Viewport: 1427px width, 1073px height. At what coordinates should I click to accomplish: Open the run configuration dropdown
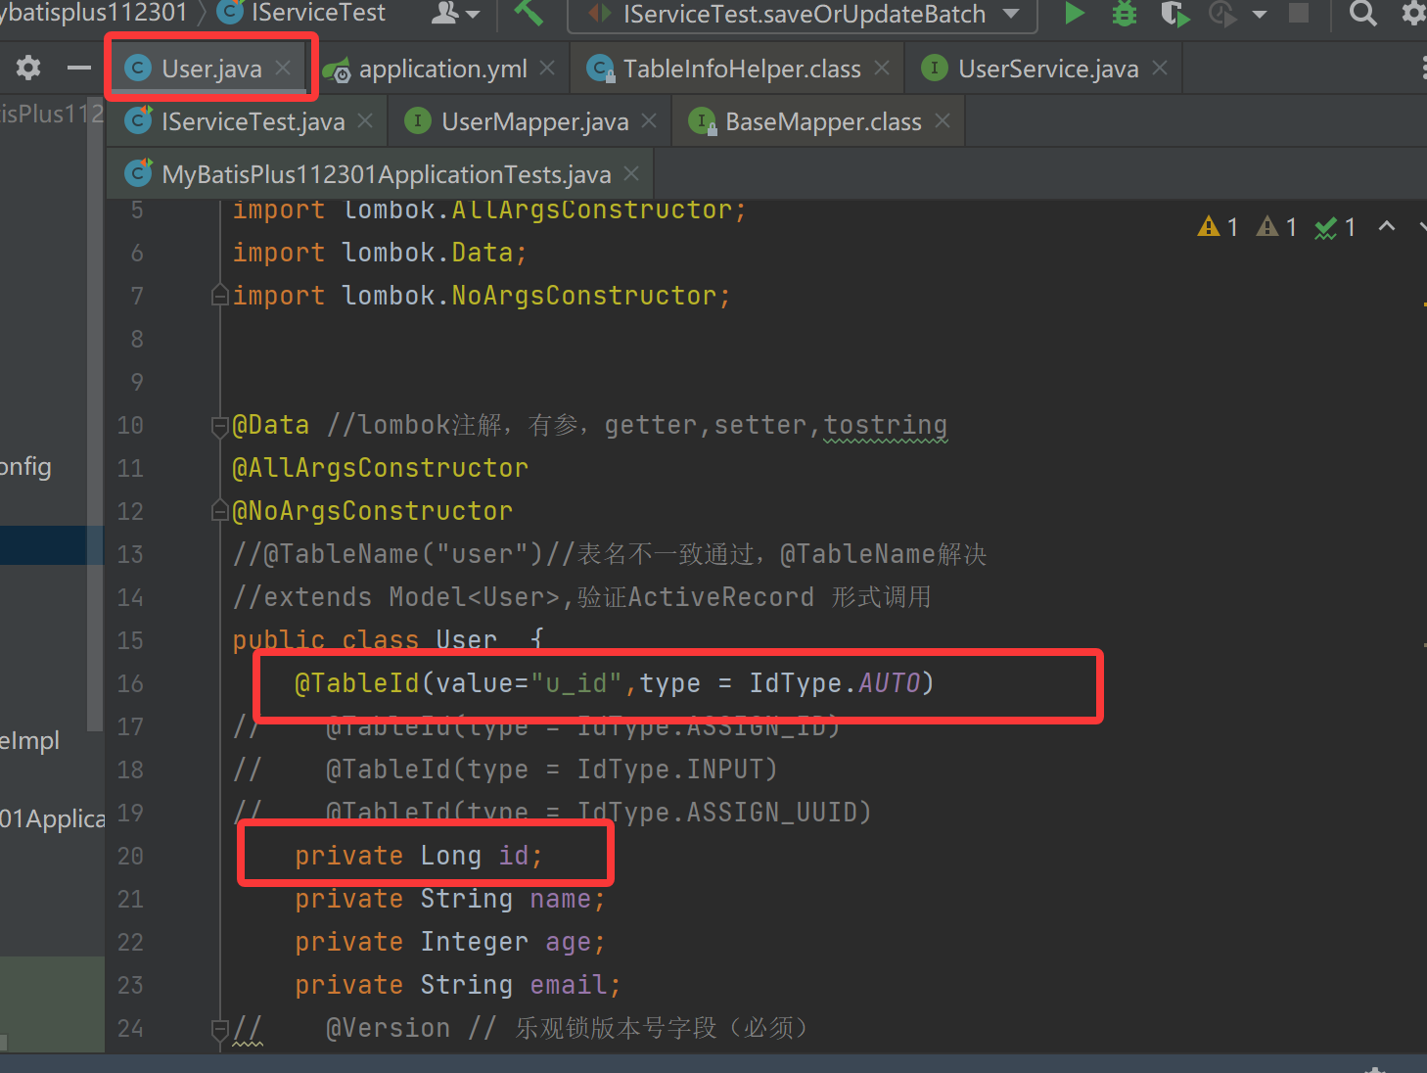click(x=1012, y=14)
